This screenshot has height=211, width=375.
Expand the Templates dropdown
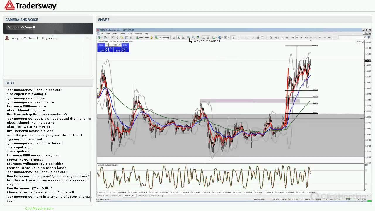coord(228,38)
